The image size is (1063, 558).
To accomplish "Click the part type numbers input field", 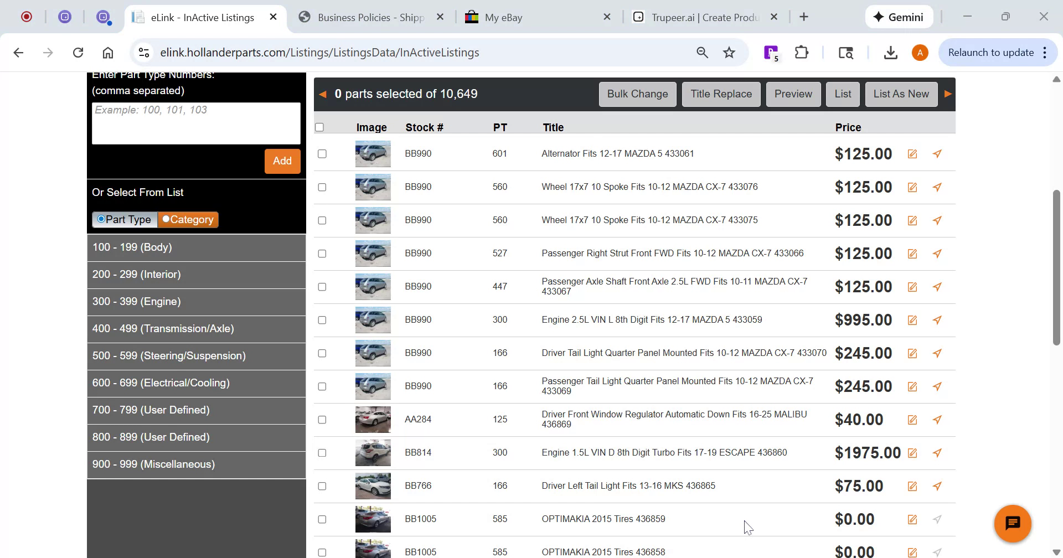I will (196, 123).
